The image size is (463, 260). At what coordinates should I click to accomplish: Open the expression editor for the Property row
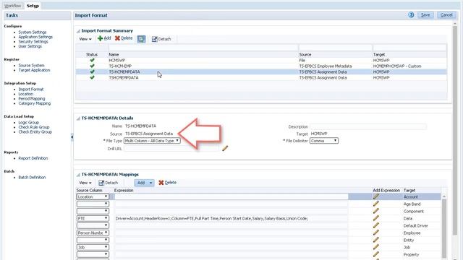click(x=376, y=254)
